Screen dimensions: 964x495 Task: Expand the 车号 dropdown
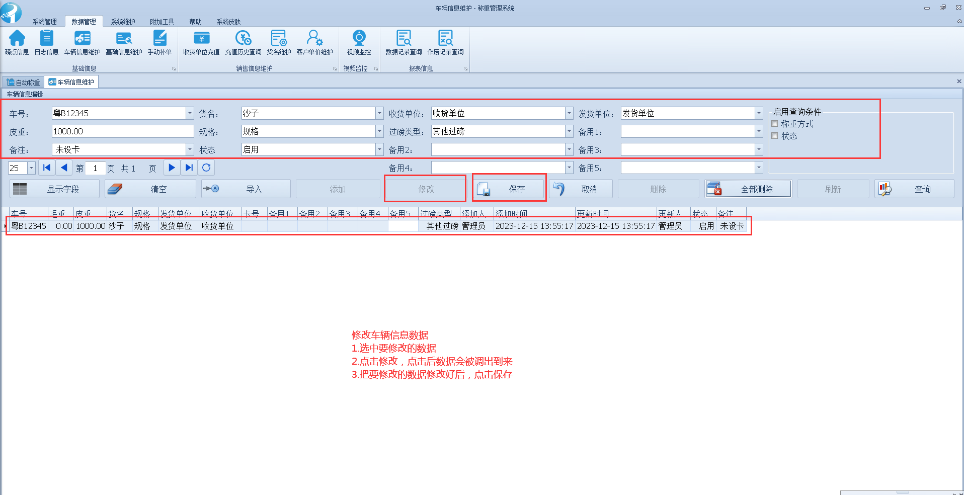click(x=190, y=113)
